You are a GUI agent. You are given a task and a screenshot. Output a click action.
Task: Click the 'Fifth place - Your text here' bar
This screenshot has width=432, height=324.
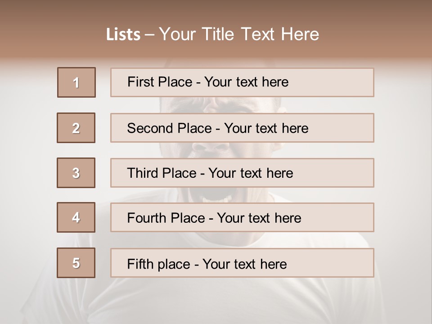242,263
